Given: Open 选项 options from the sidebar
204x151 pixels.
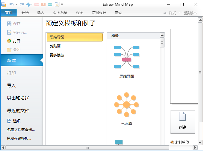Looking at the screenshot, I should [x=16, y=121].
